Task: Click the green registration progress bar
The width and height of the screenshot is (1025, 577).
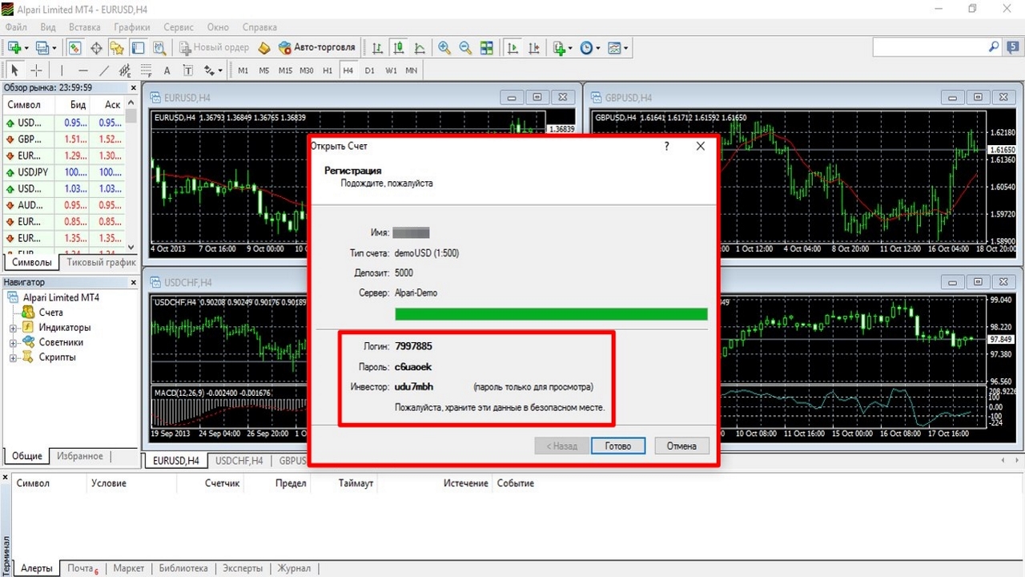Action: tap(551, 314)
